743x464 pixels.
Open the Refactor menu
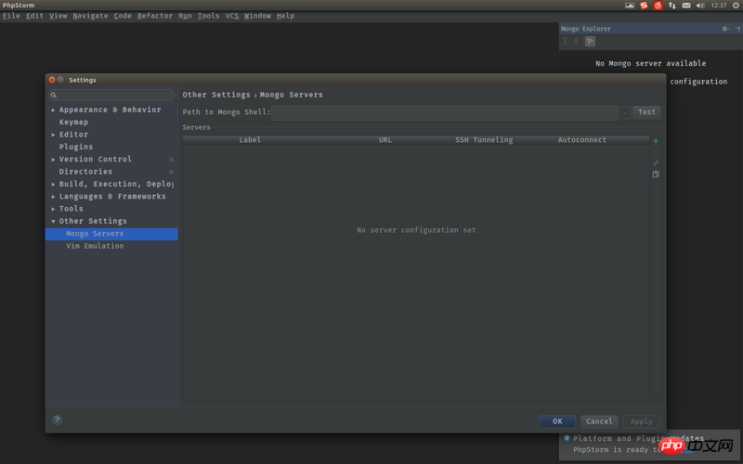[154, 16]
